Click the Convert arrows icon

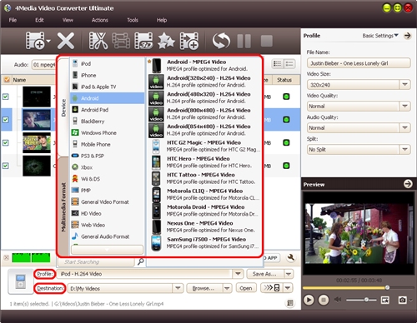(x=221, y=41)
